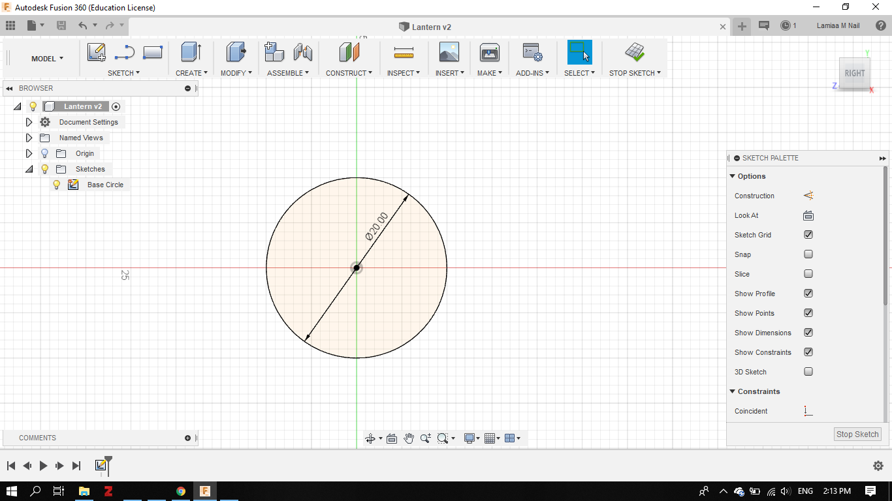The image size is (892, 501).
Task: Collapse the Sketches folder node
Action: pyautogui.click(x=29, y=169)
